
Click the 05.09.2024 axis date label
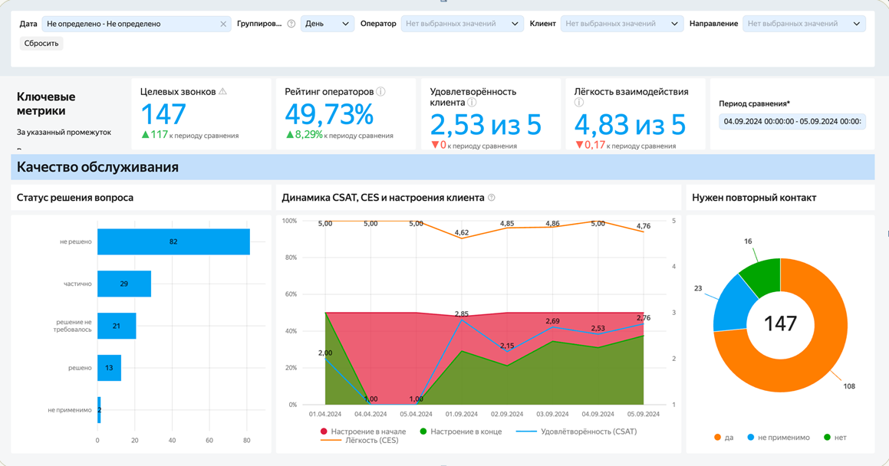point(643,414)
